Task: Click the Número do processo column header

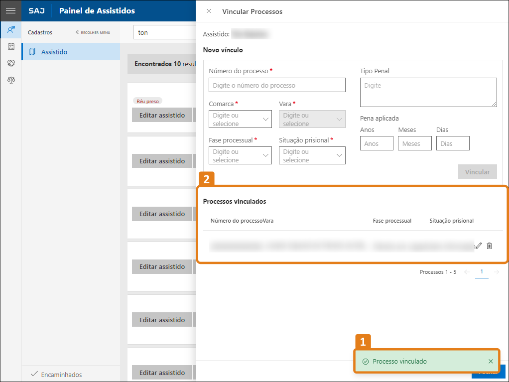Action: 236,221
